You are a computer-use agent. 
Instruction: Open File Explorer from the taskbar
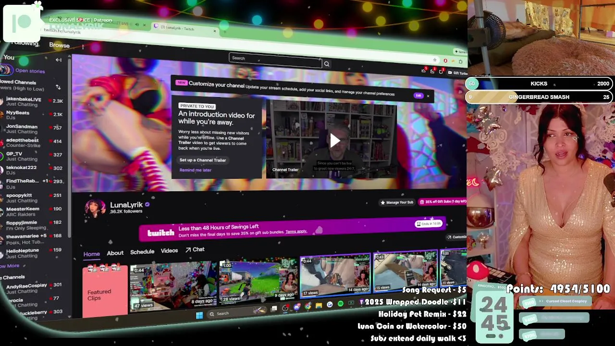click(x=319, y=305)
